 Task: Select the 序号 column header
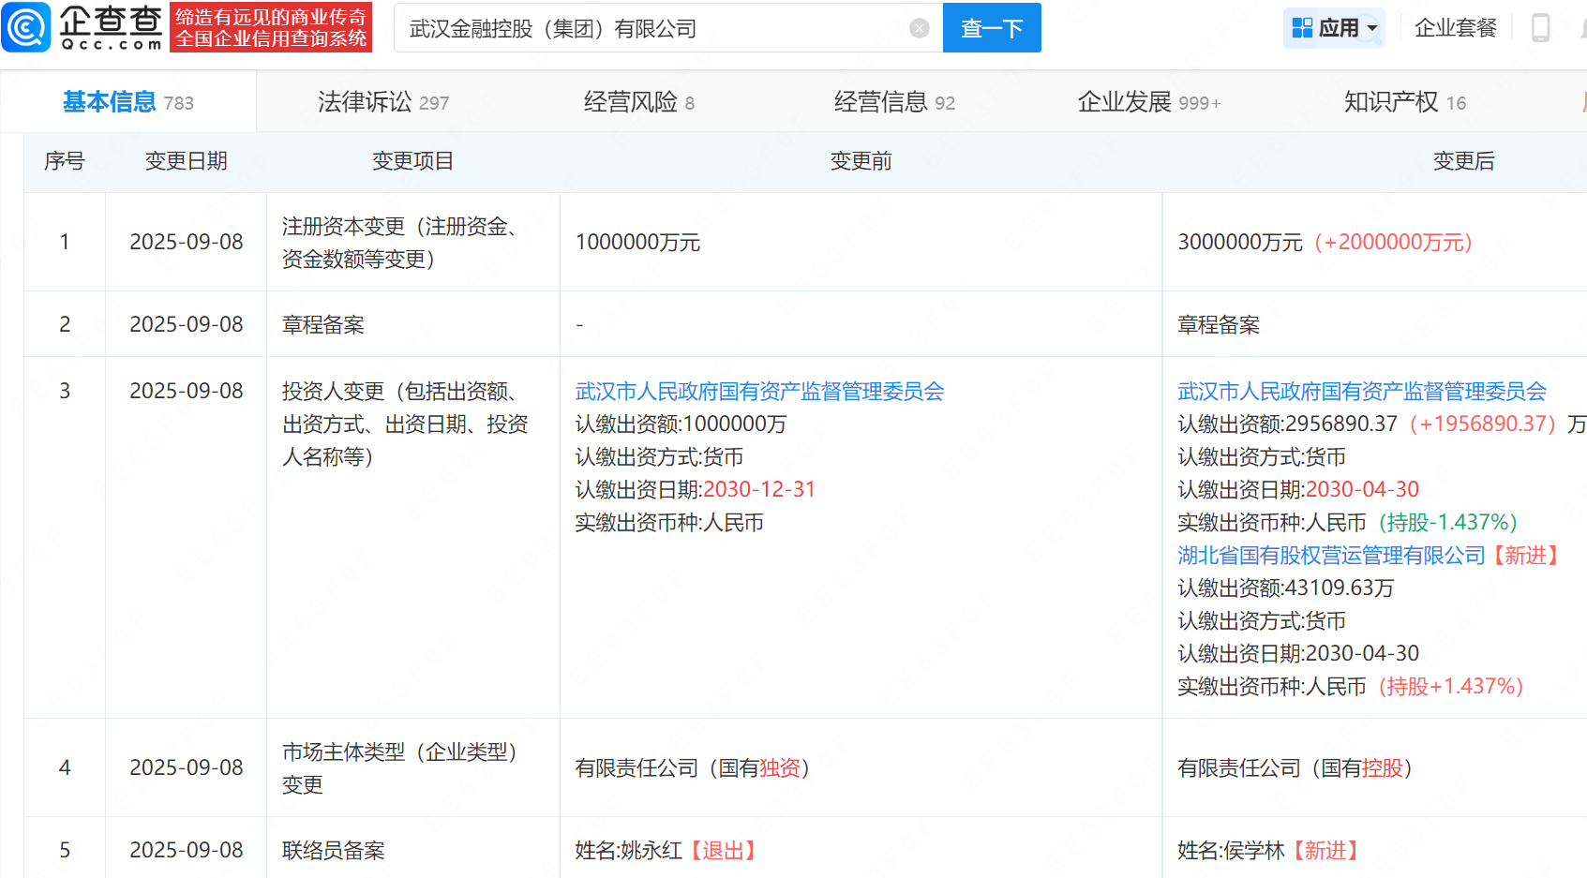pos(65,161)
